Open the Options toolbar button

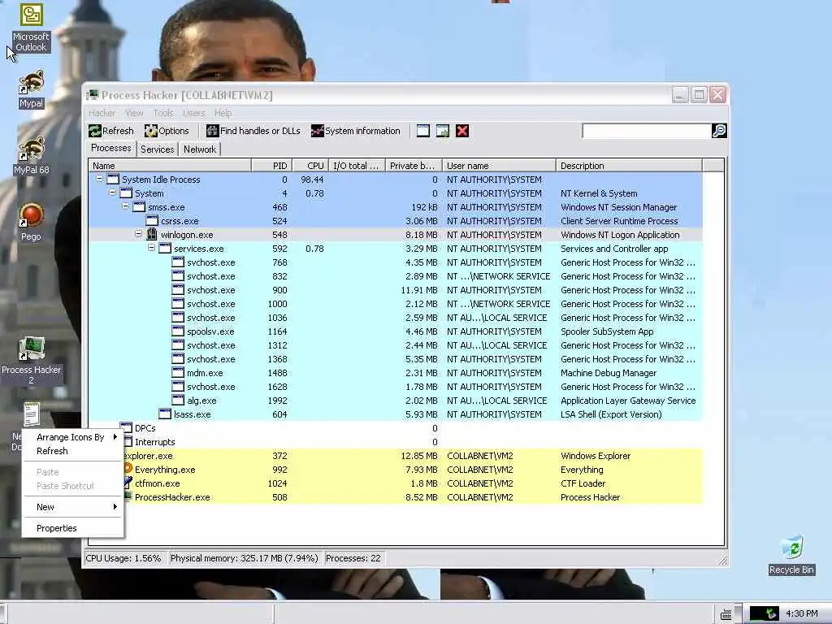(167, 131)
